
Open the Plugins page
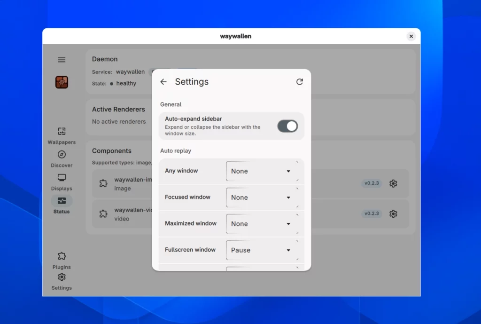[x=62, y=261]
